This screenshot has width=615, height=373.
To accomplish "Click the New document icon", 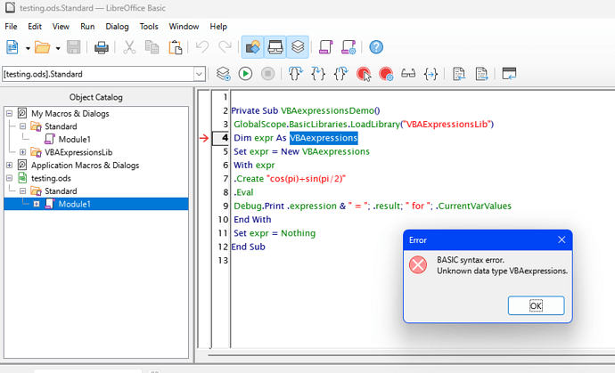I will click(x=12, y=47).
